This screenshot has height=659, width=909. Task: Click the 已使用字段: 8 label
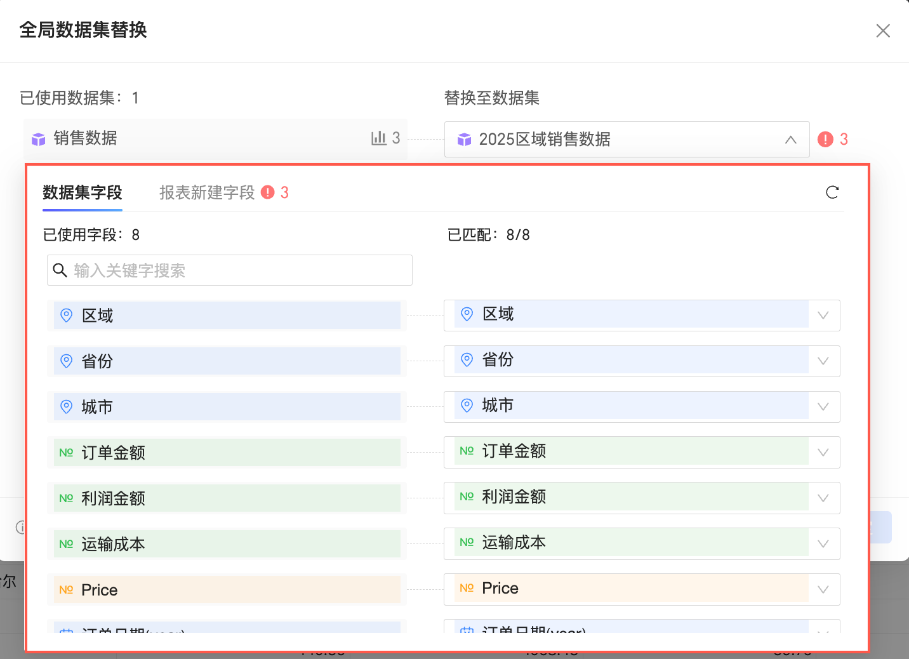point(91,235)
